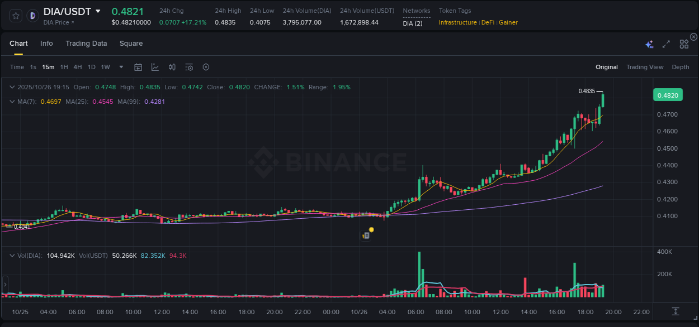Collapse the MA indicator row chevron
Image resolution: width=699 pixels, height=327 pixels.
pos(12,102)
